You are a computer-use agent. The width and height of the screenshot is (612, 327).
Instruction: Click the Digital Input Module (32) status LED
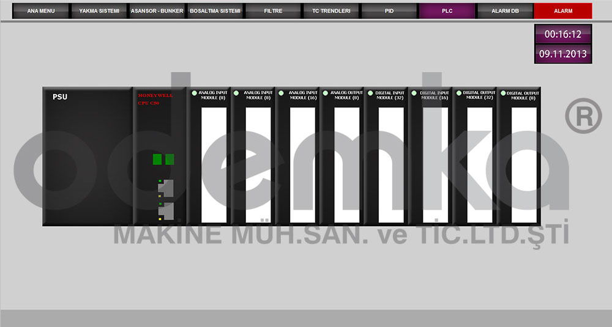[x=370, y=94]
